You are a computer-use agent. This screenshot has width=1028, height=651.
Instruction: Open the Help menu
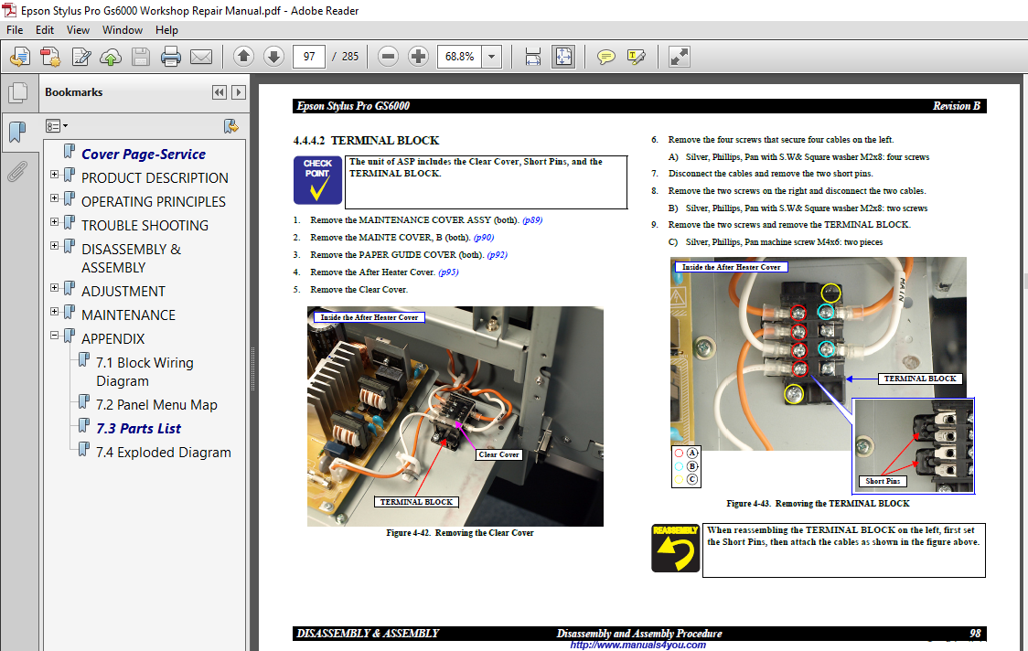166,30
